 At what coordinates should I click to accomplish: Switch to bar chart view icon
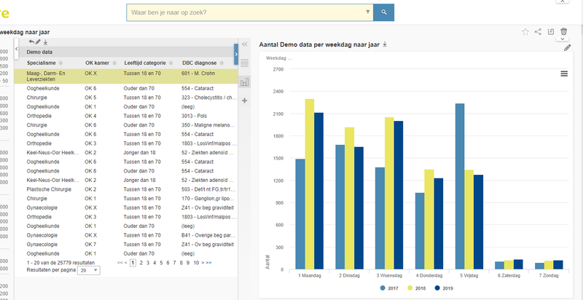[245, 82]
